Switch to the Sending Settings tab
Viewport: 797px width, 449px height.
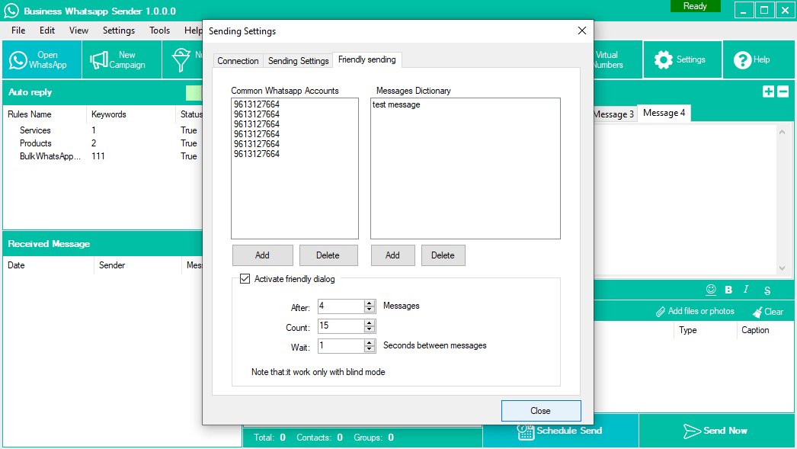click(298, 61)
